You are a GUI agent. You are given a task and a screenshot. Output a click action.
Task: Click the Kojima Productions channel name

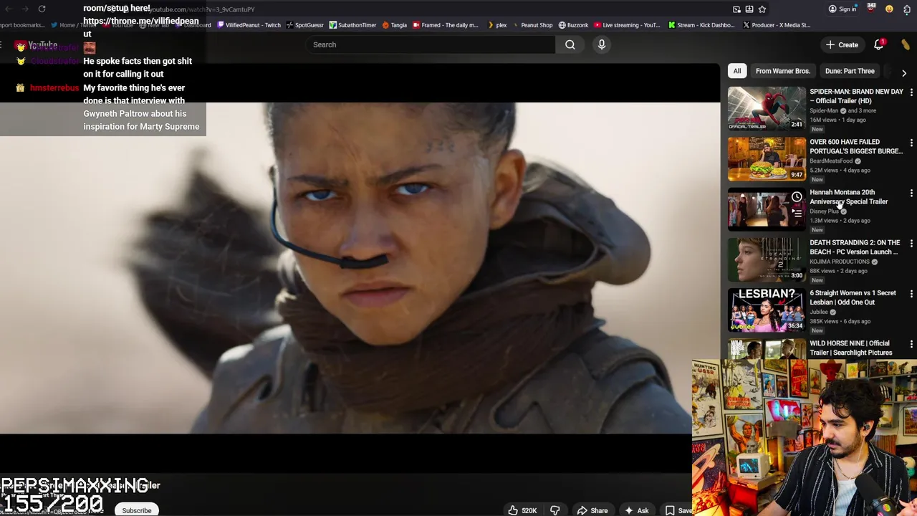pos(840,262)
